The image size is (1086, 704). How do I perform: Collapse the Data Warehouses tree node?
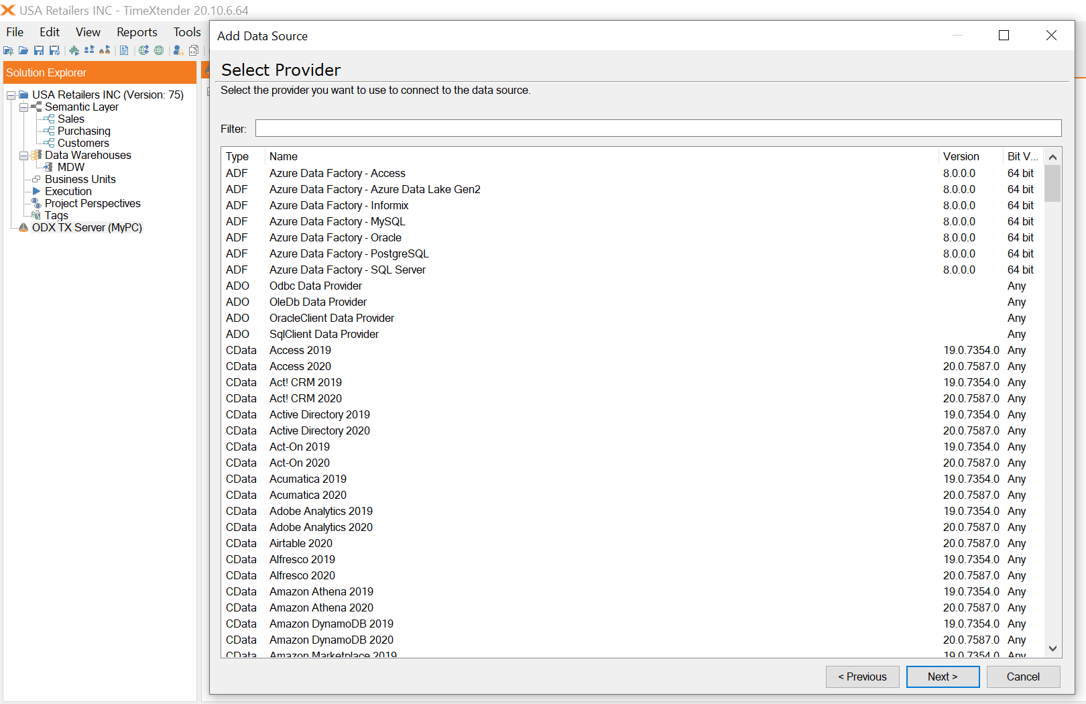coord(23,156)
